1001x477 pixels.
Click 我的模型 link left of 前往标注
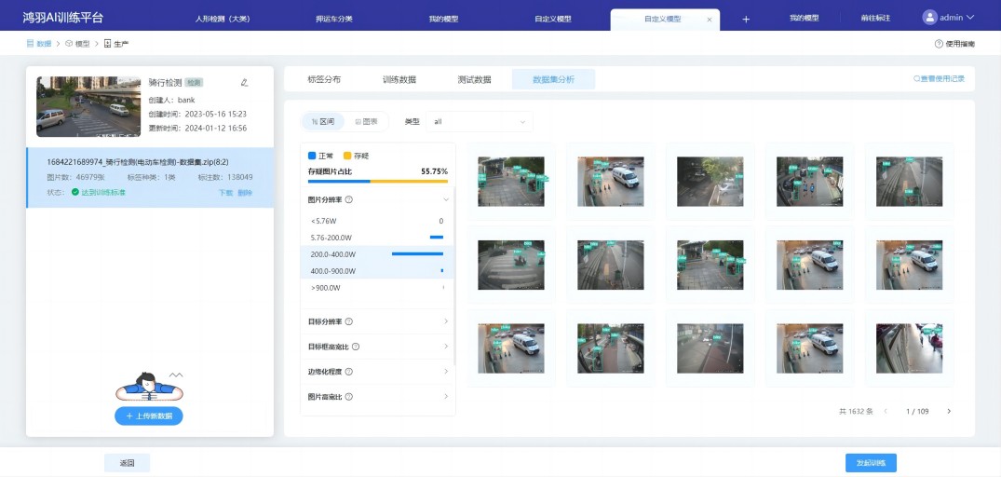coord(804,19)
